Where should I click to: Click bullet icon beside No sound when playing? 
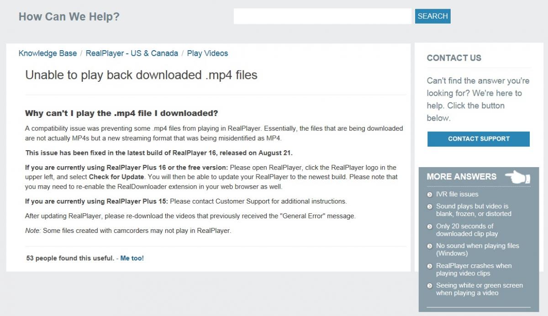430,246
